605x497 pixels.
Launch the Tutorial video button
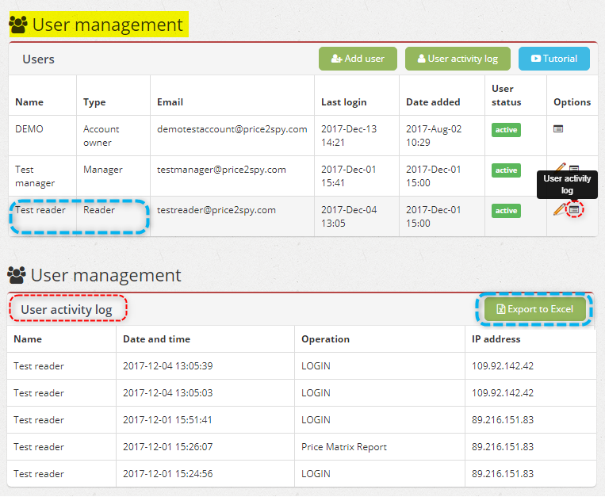(553, 59)
